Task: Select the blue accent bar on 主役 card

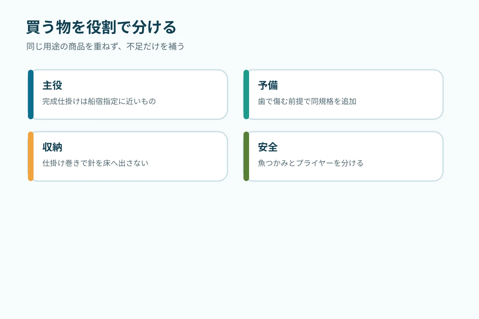Action: click(31, 95)
